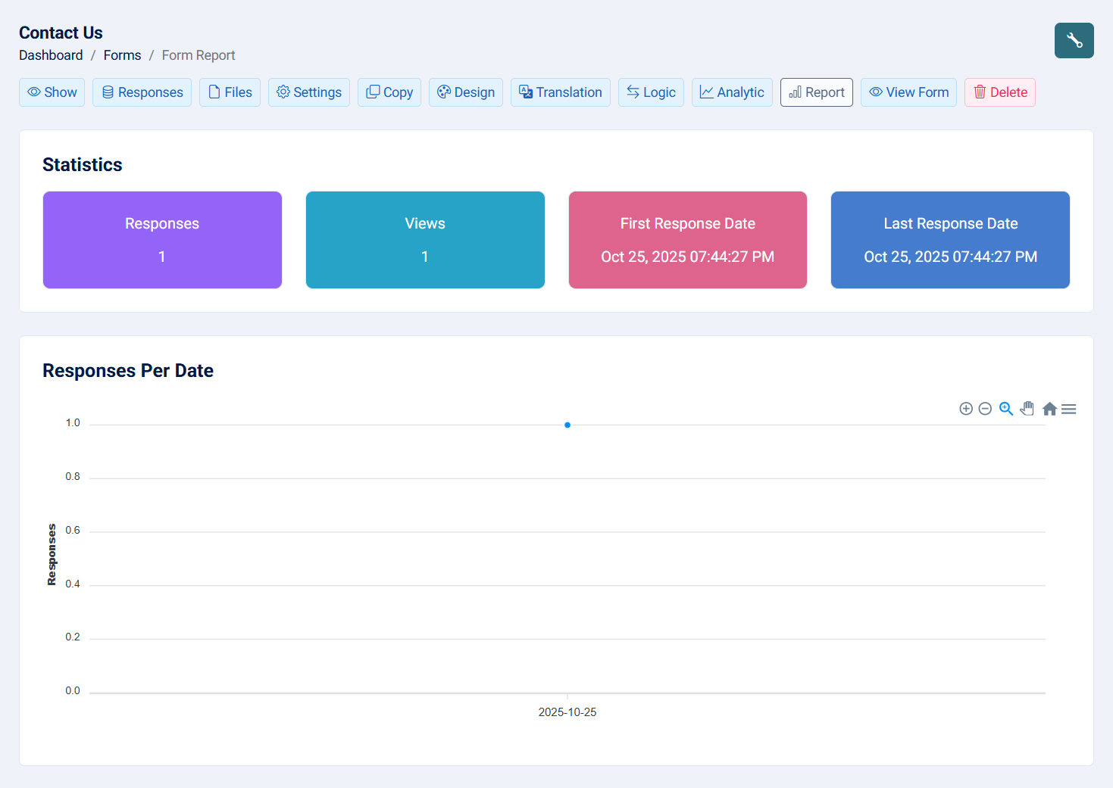Enable the chart panning hand tool
The width and height of the screenshot is (1113, 788).
click(x=1027, y=409)
